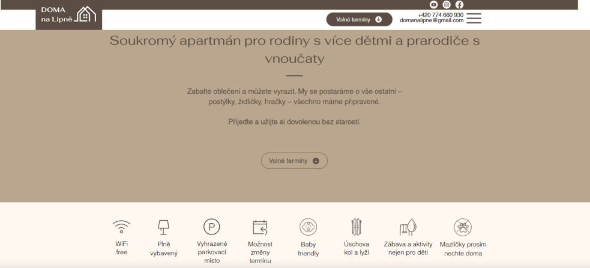Click the Volné termíny button below the text

[x=294, y=161]
